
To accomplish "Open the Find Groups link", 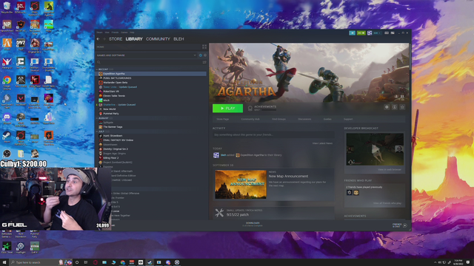I will pos(278,119).
